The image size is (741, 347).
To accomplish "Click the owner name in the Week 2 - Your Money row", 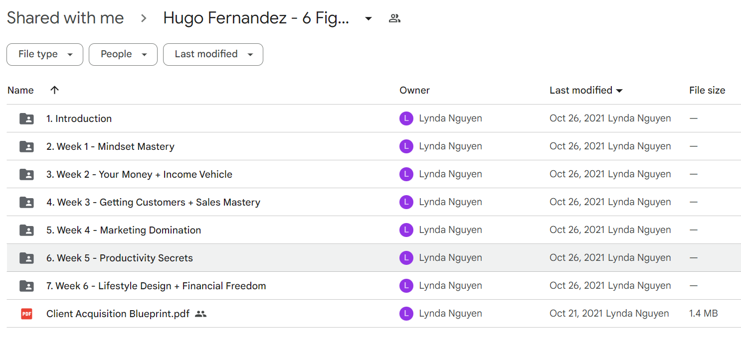I will 450,174.
